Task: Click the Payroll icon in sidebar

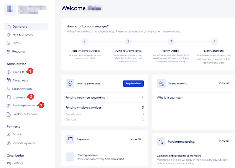Action: (x=9, y=134)
